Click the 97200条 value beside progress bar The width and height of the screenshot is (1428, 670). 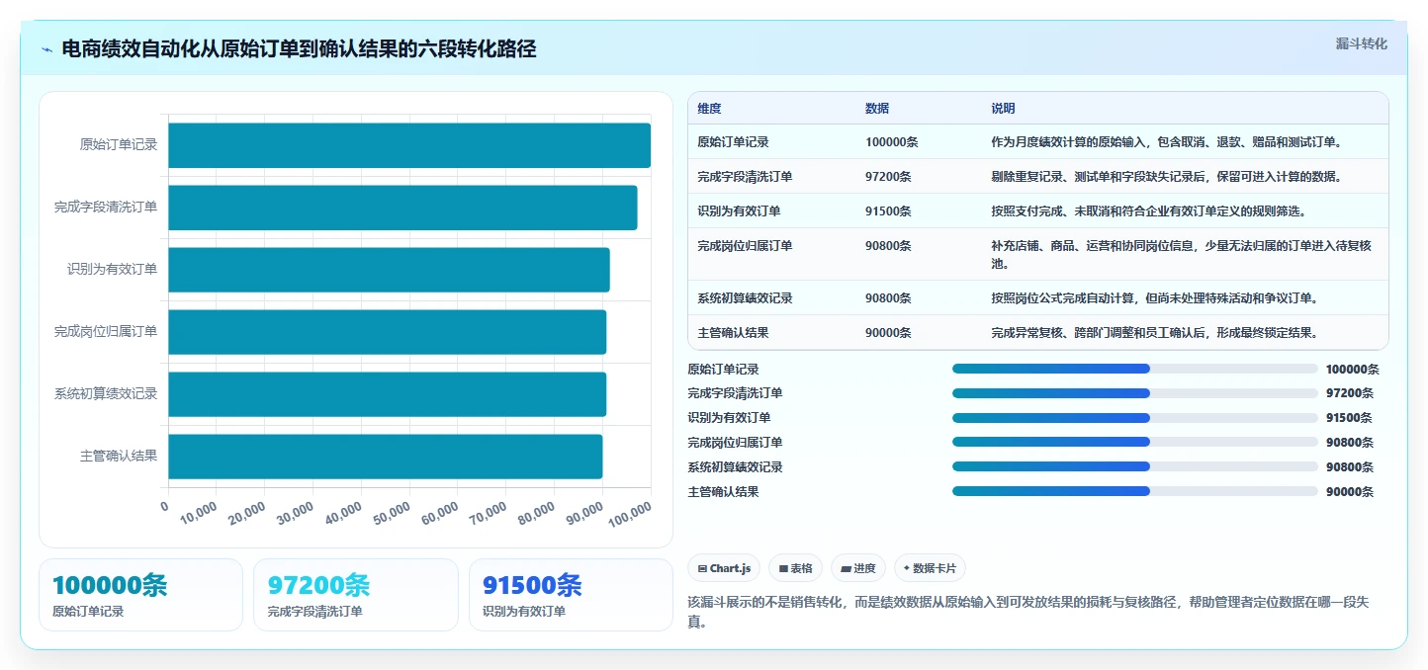[x=1350, y=393]
